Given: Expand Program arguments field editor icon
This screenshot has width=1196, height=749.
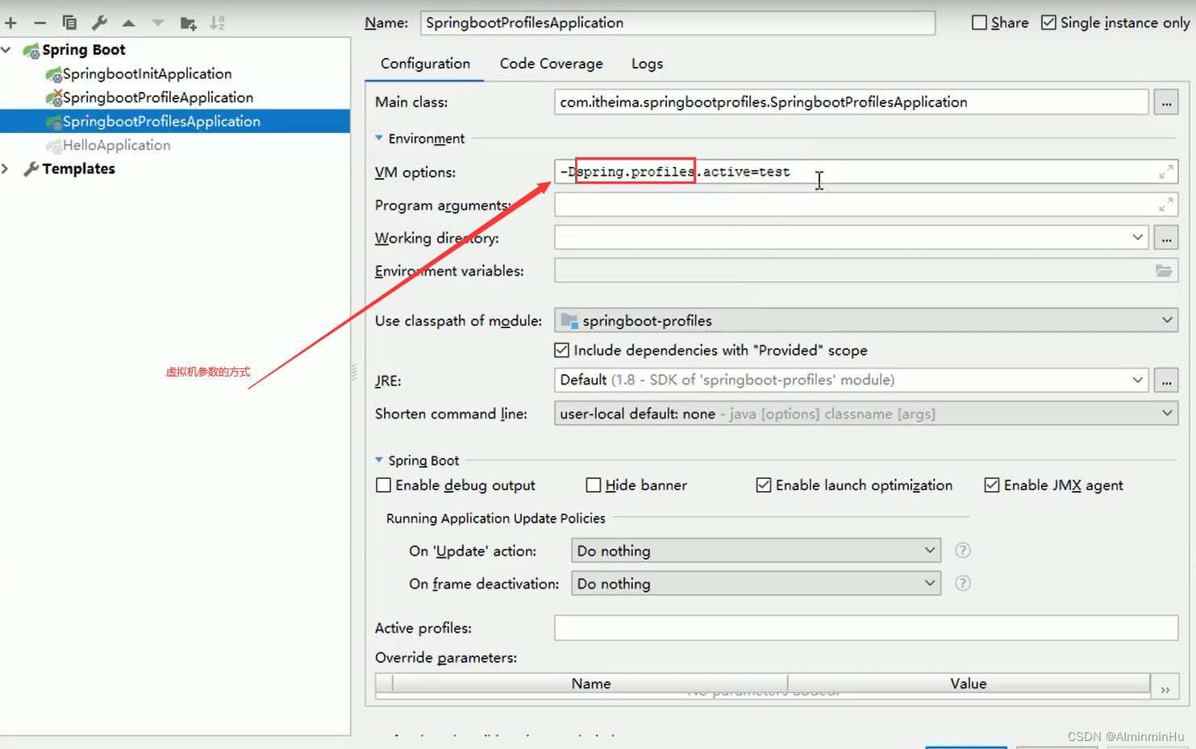Looking at the screenshot, I should (x=1165, y=205).
